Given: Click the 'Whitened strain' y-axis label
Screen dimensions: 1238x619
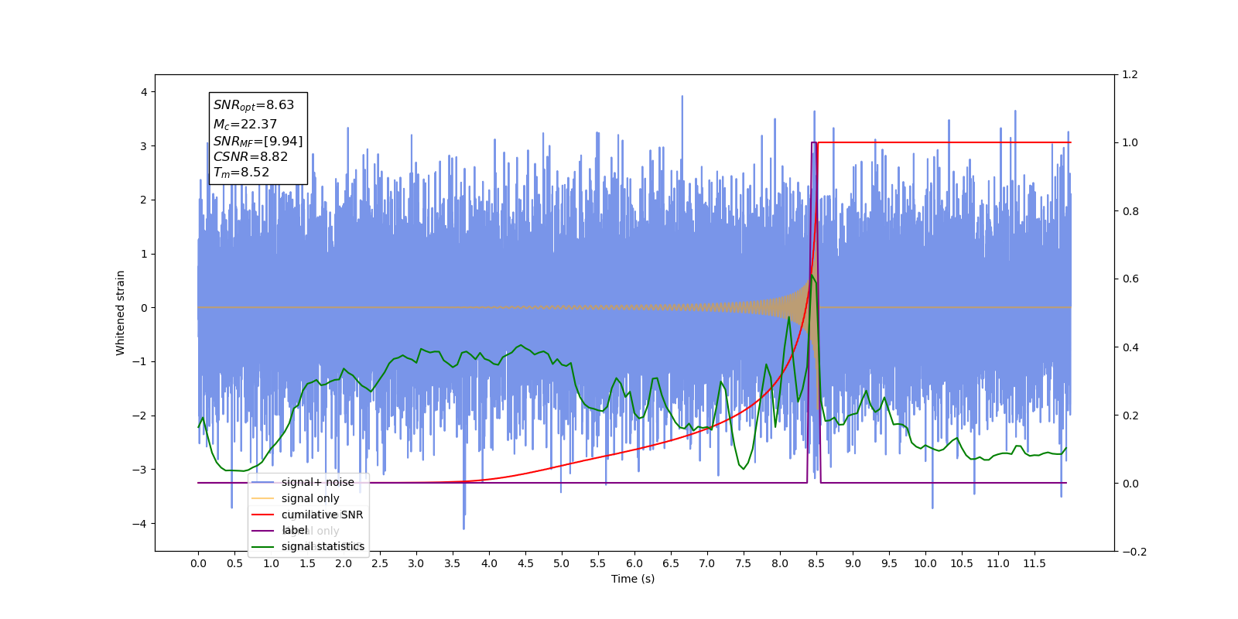Looking at the screenshot, I should click(120, 313).
